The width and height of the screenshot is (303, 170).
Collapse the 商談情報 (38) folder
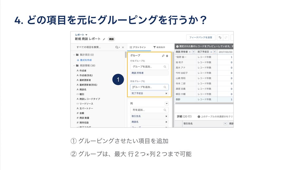pyautogui.click(x=74, y=66)
